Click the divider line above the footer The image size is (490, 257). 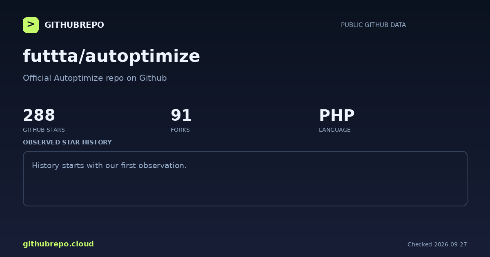pos(245,232)
